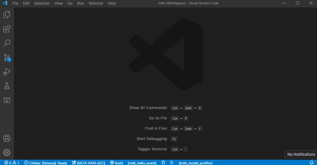Open the Accounts icon
This screenshot has width=317, height=165.
click(7, 138)
